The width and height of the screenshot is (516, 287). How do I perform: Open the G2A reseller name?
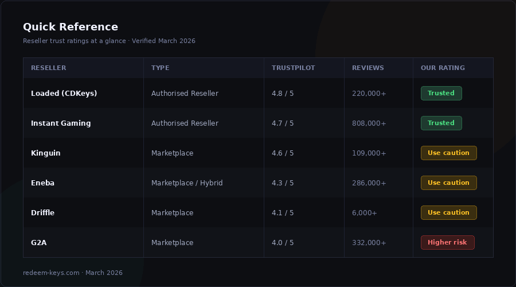tap(38, 242)
